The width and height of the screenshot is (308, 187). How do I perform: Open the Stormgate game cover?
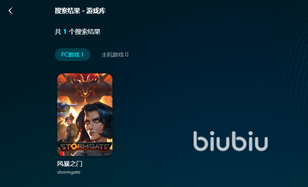(85, 115)
